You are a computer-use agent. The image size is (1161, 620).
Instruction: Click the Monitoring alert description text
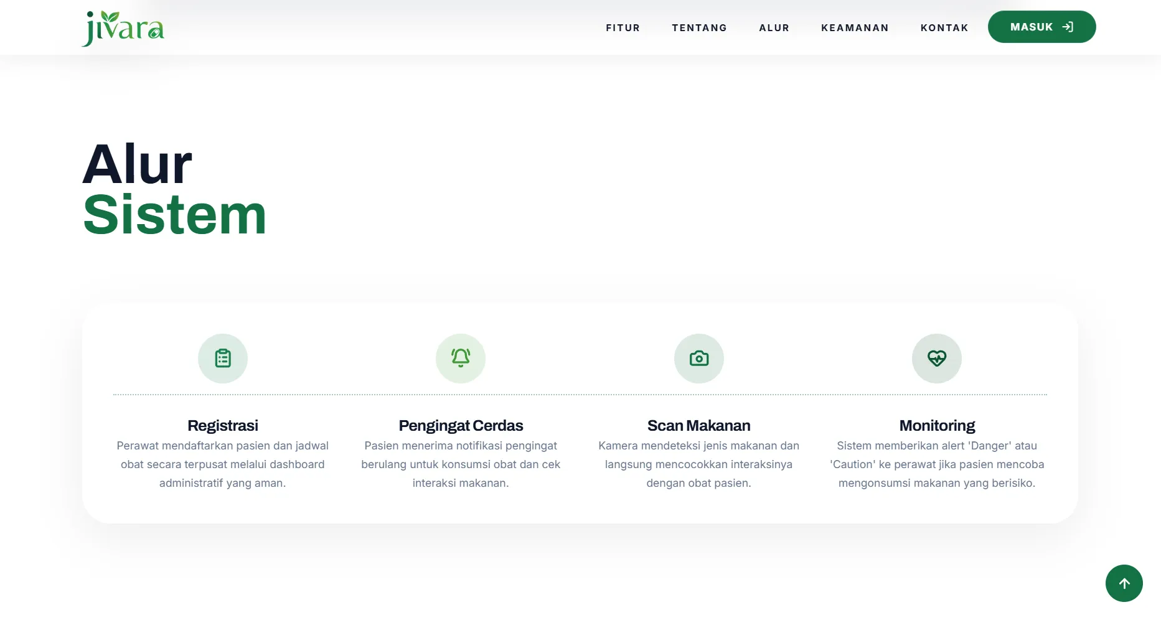pos(937,464)
